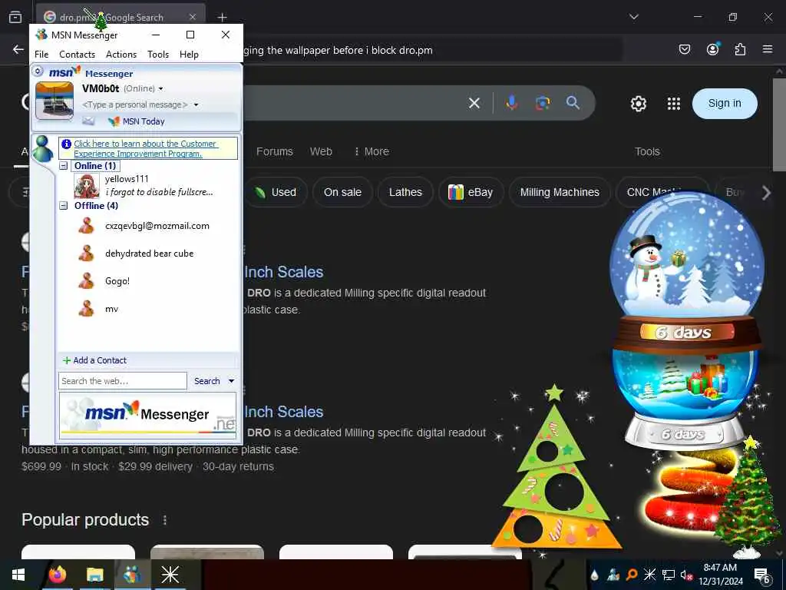Click the Messenger web Search button
The width and height of the screenshot is (786, 590).
[x=207, y=381]
